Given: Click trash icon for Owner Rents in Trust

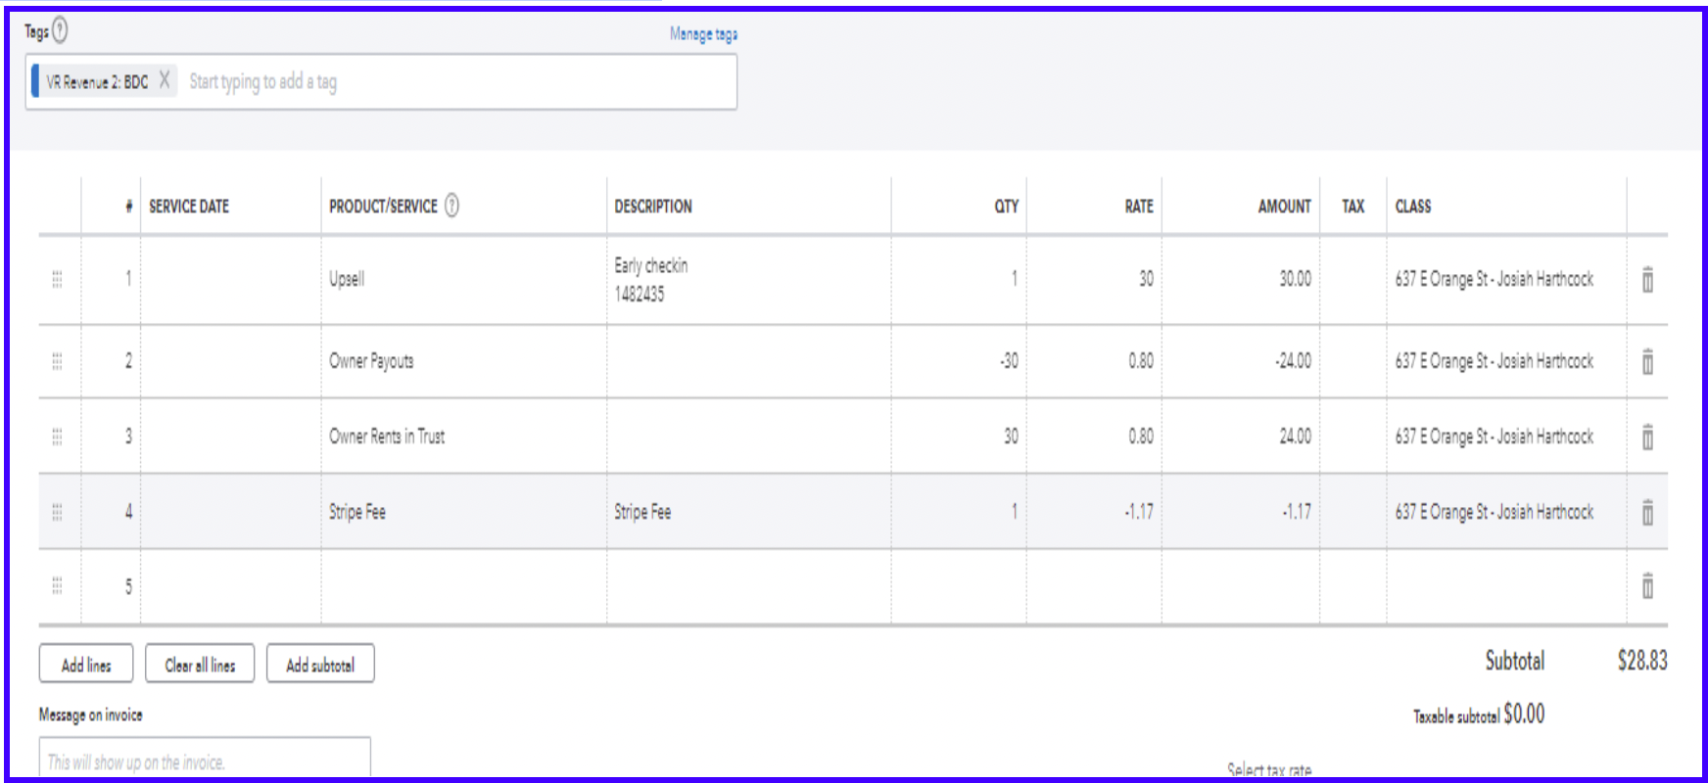Looking at the screenshot, I should tap(1647, 437).
